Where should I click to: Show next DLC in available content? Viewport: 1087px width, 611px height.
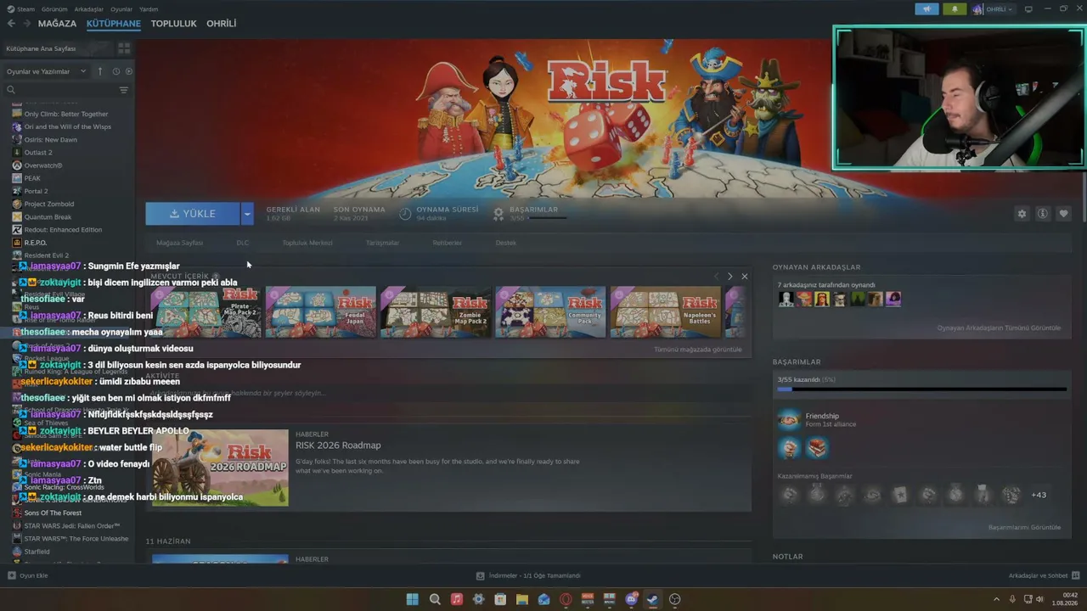(x=729, y=277)
